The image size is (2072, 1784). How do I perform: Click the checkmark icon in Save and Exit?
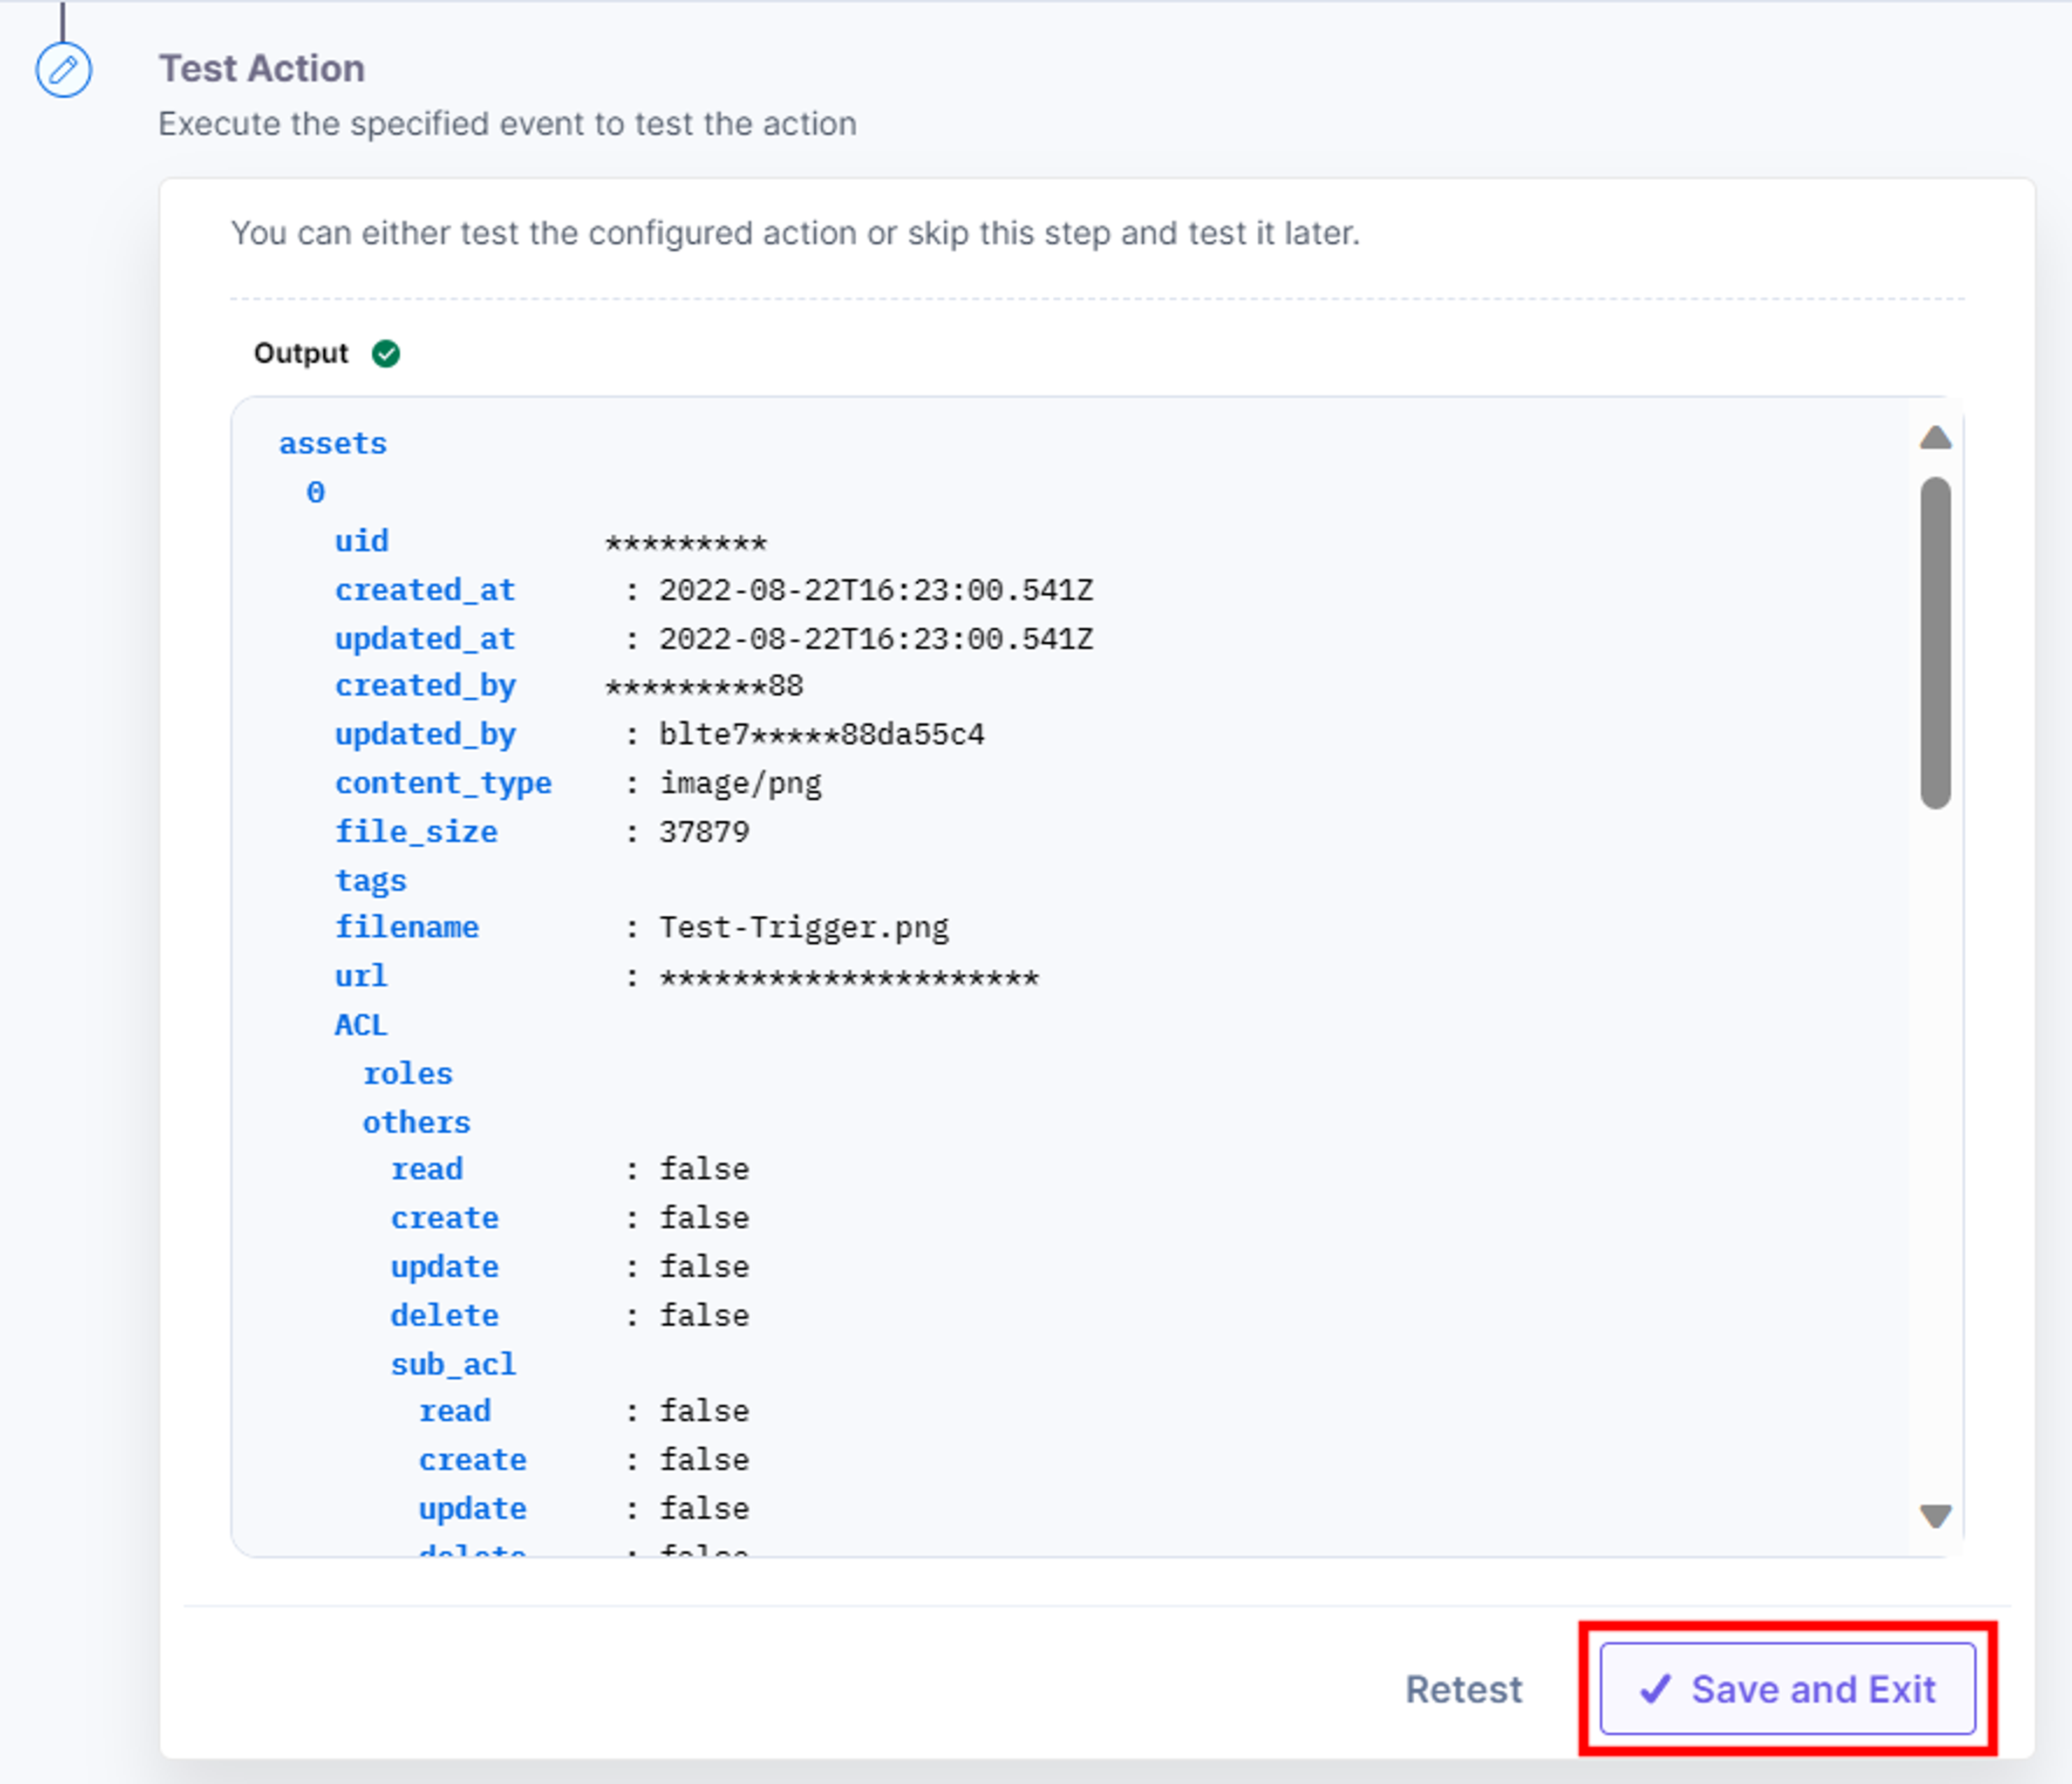[1655, 1689]
